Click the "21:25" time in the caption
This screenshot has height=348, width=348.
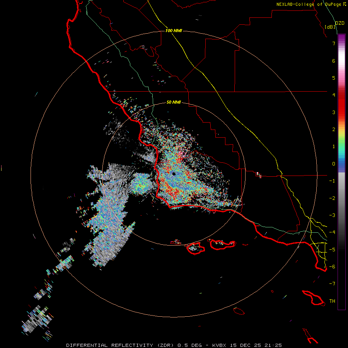(x=273, y=345)
